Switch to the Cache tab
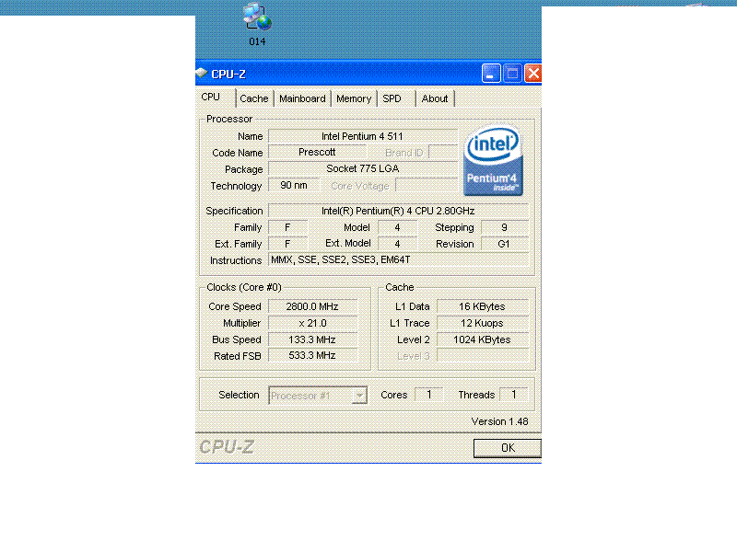Screen dimensions: 737x552 point(254,98)
